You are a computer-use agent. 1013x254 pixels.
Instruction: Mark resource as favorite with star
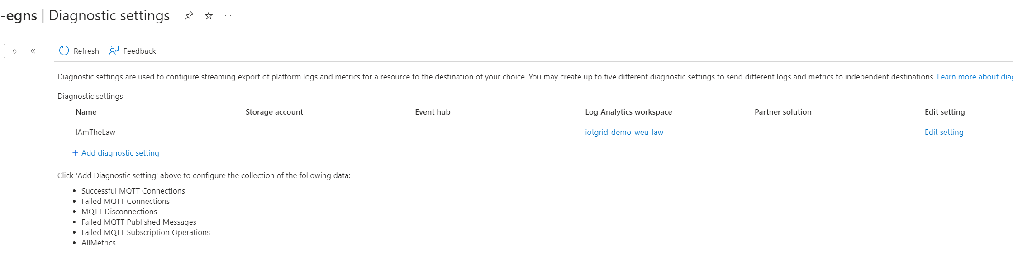click(x=209, y=16)
